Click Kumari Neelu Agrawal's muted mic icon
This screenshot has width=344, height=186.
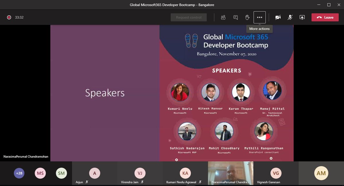pos(200,182)
